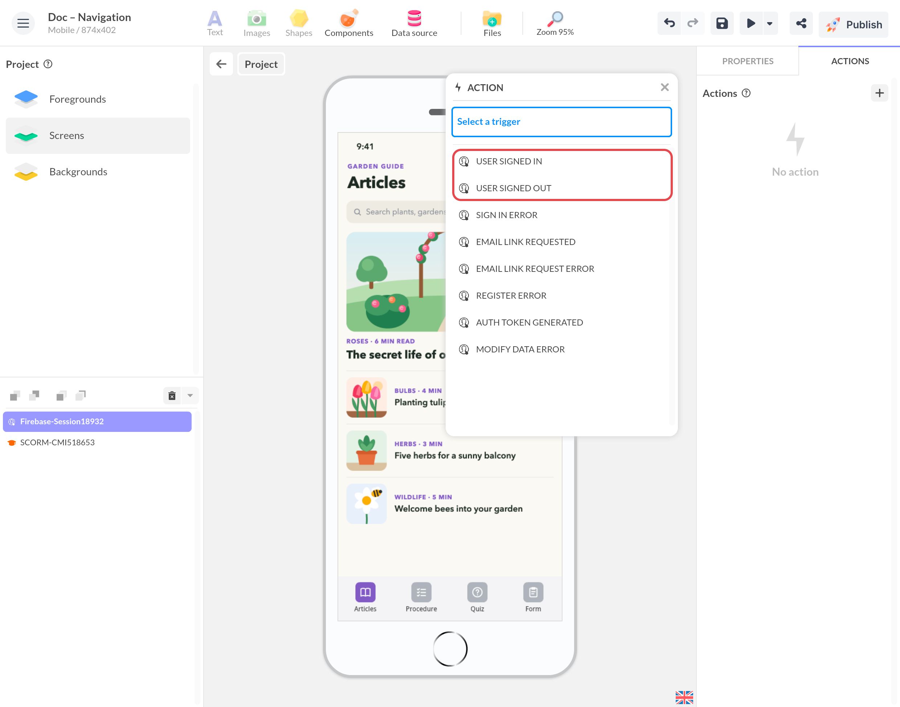Share the project
900x707 pixels.
801,23
